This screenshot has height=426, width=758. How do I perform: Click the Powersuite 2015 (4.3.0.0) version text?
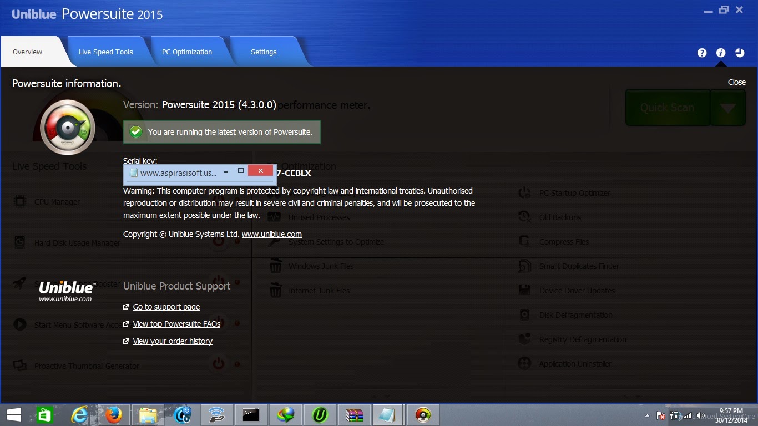tap(219, 104)
